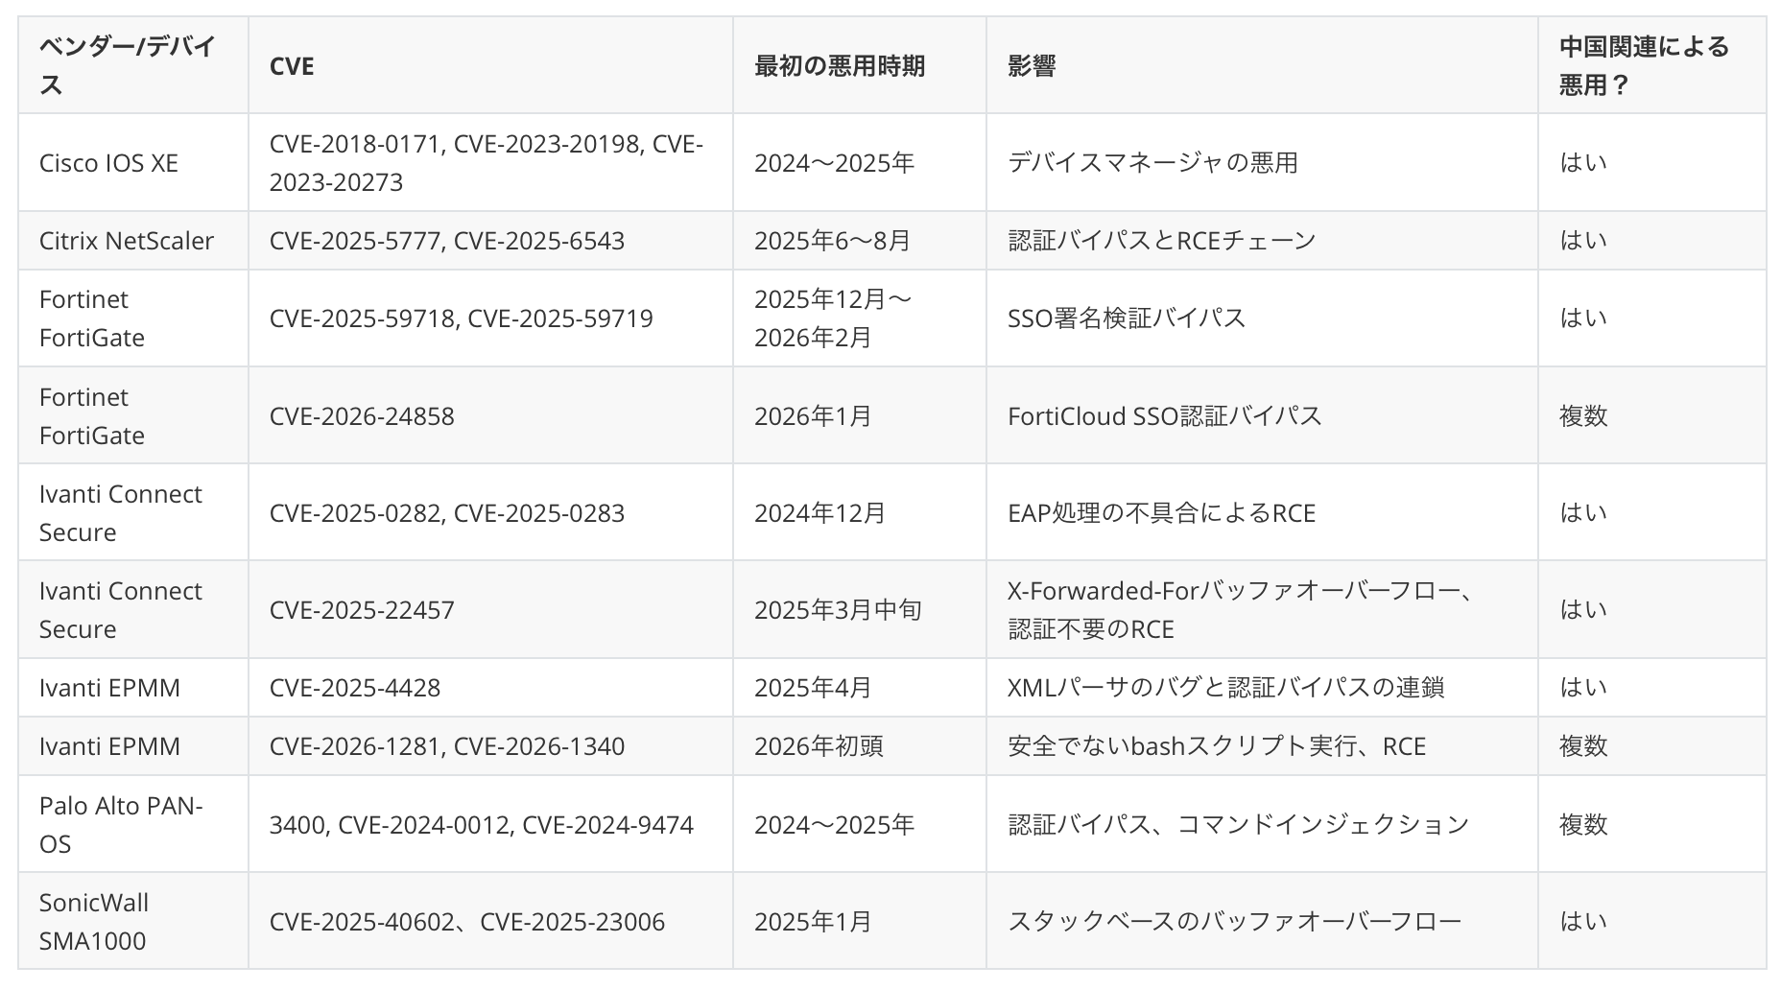Click the 2025年6〜8月 date cell
This screenshot has width=1781, height=990.
point(832,241)
